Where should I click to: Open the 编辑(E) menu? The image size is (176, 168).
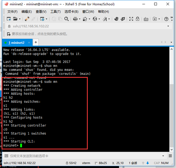[27, 11]
